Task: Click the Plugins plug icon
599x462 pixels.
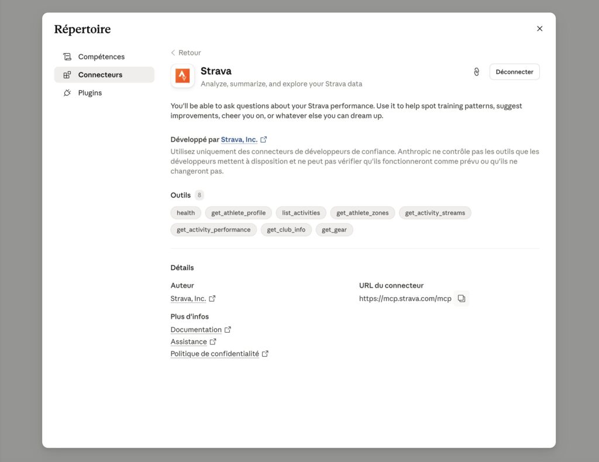Action: click(x=67, y=93)
